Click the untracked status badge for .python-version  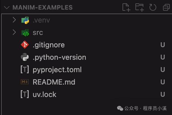162,57
